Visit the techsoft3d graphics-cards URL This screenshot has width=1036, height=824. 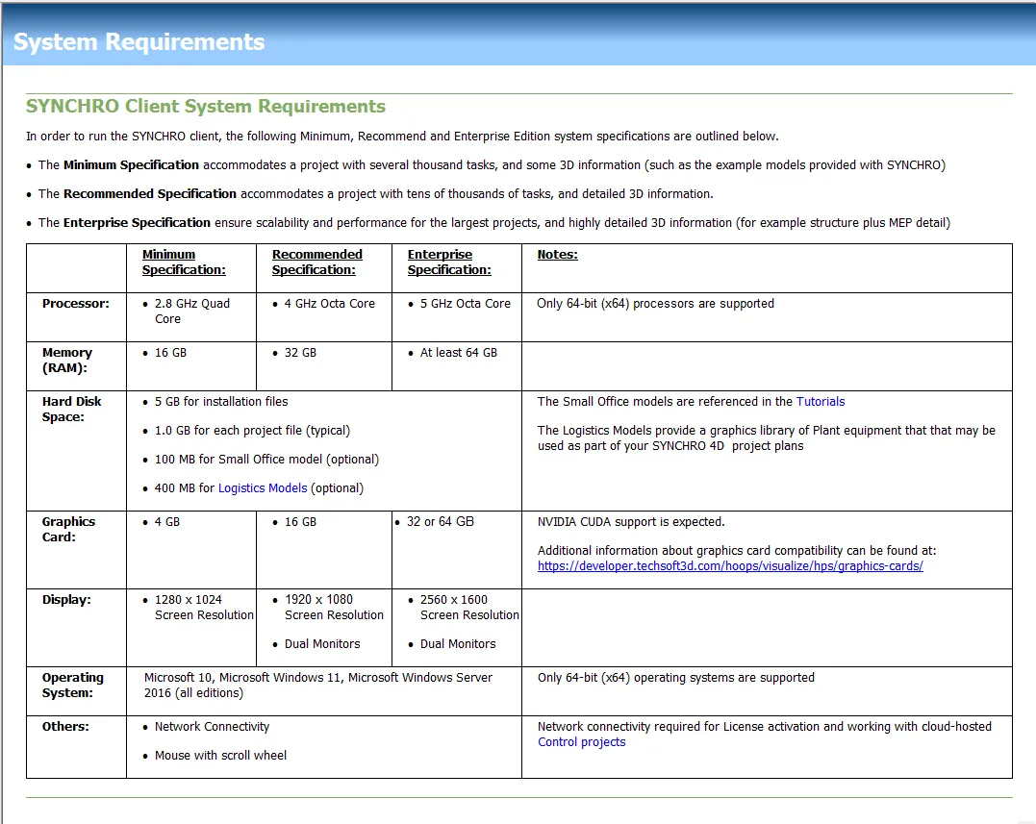point(730,566)
